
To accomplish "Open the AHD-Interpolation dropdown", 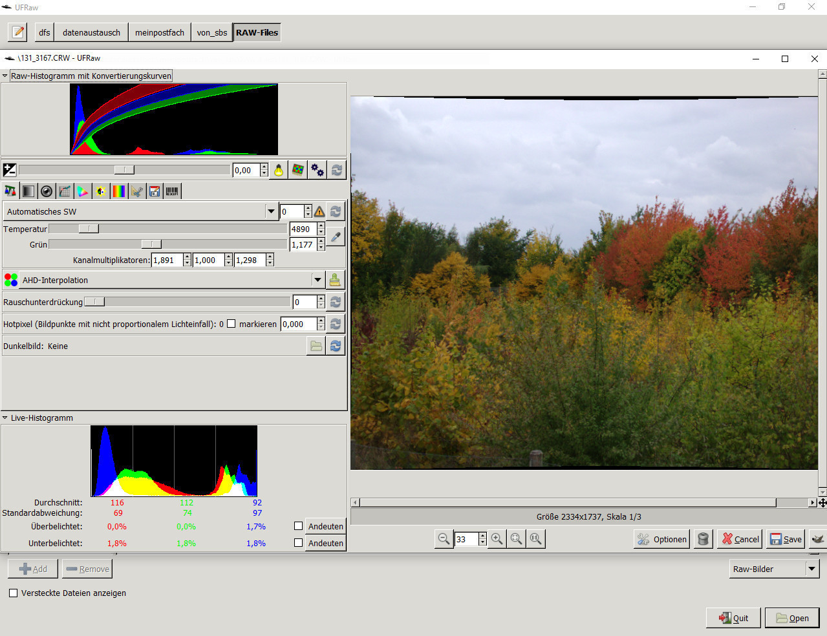I will pos(317,280).
